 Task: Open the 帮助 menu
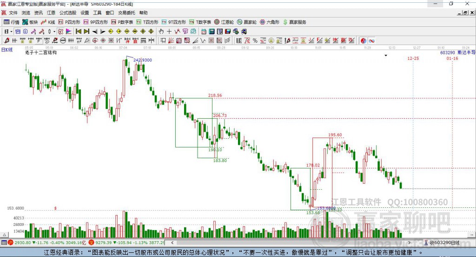point(143,13)
